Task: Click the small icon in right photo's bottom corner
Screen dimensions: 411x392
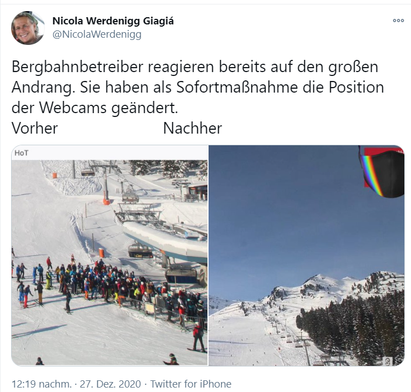Action: (388, 361)
